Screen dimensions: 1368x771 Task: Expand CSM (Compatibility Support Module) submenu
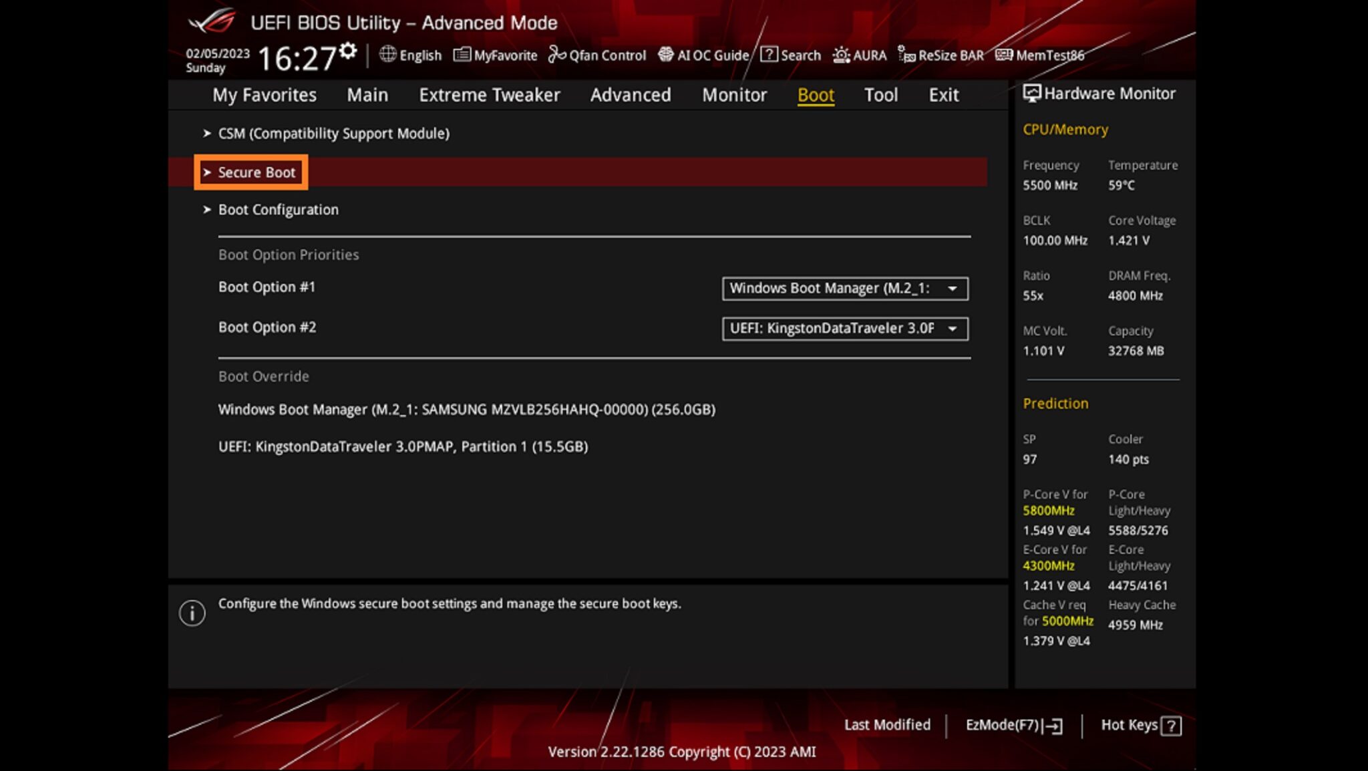pyautogui.click(x=333, y=134)
